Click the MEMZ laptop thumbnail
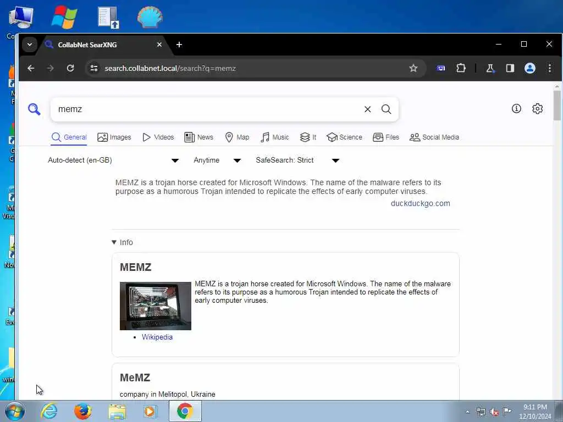 (x=156, y=306)
